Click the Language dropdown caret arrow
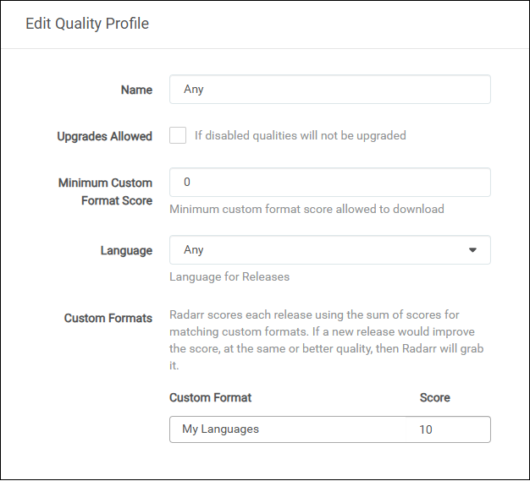The image size is (530, 481). [x=472, y=250]
